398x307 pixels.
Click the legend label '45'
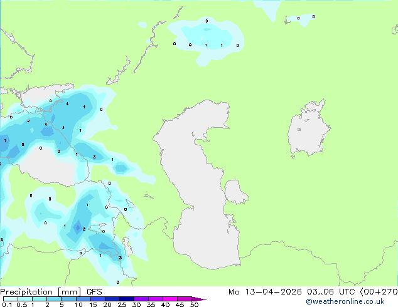click(x=180, y=304)
